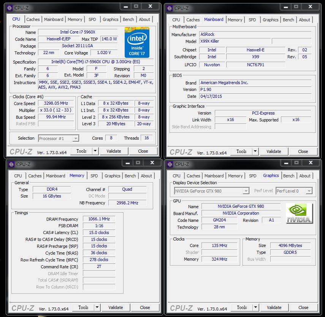325x317 pixels.
Task: Click the processor name 'Intel Core i7 5960X'
Action: point(78,32)
